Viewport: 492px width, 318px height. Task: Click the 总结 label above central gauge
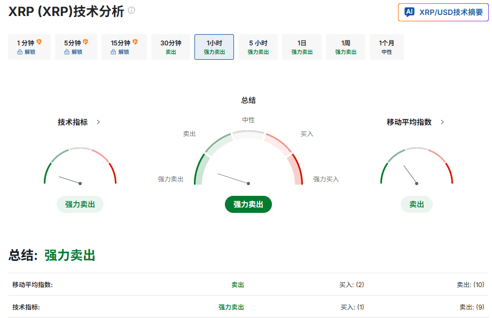[x=248, y=100]
